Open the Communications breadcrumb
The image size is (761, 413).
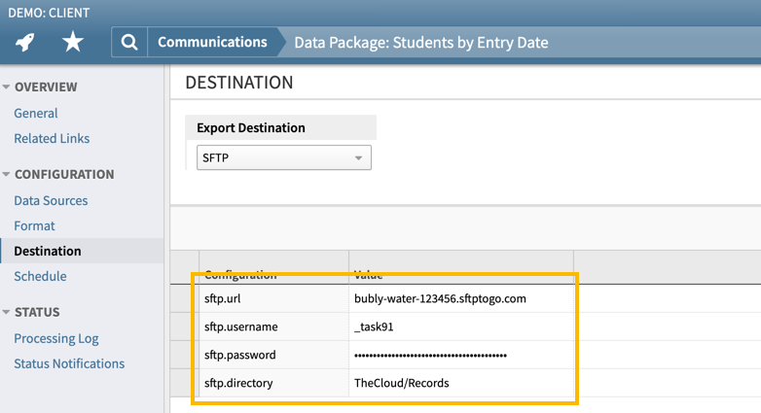click(x=212, y=42)
